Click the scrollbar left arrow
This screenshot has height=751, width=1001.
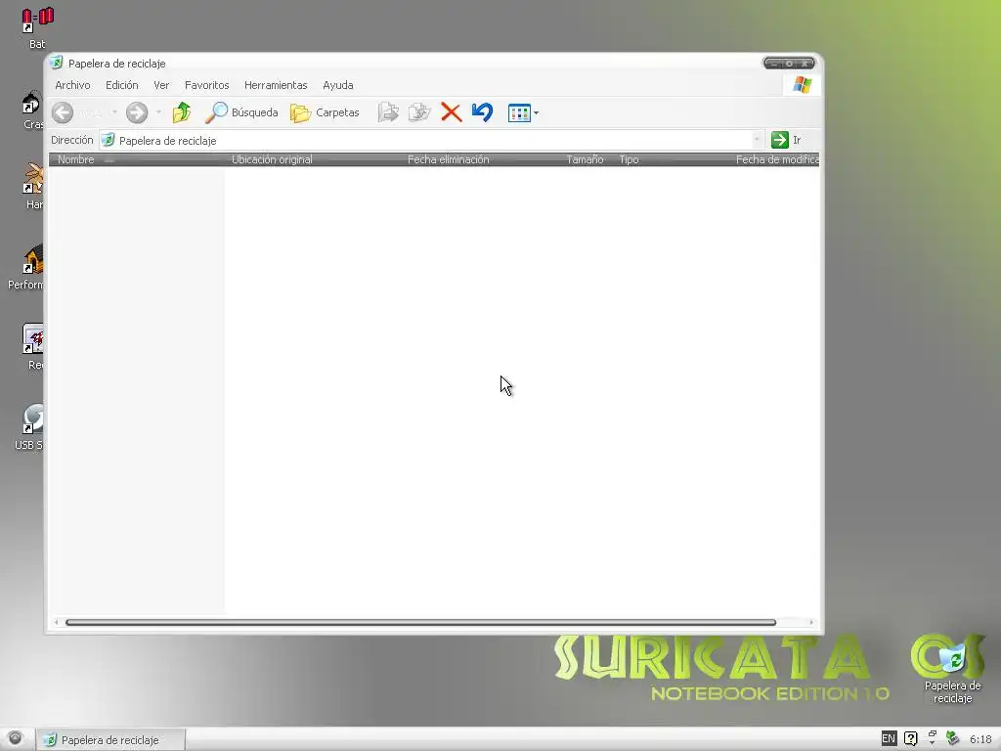coord(57,622)
